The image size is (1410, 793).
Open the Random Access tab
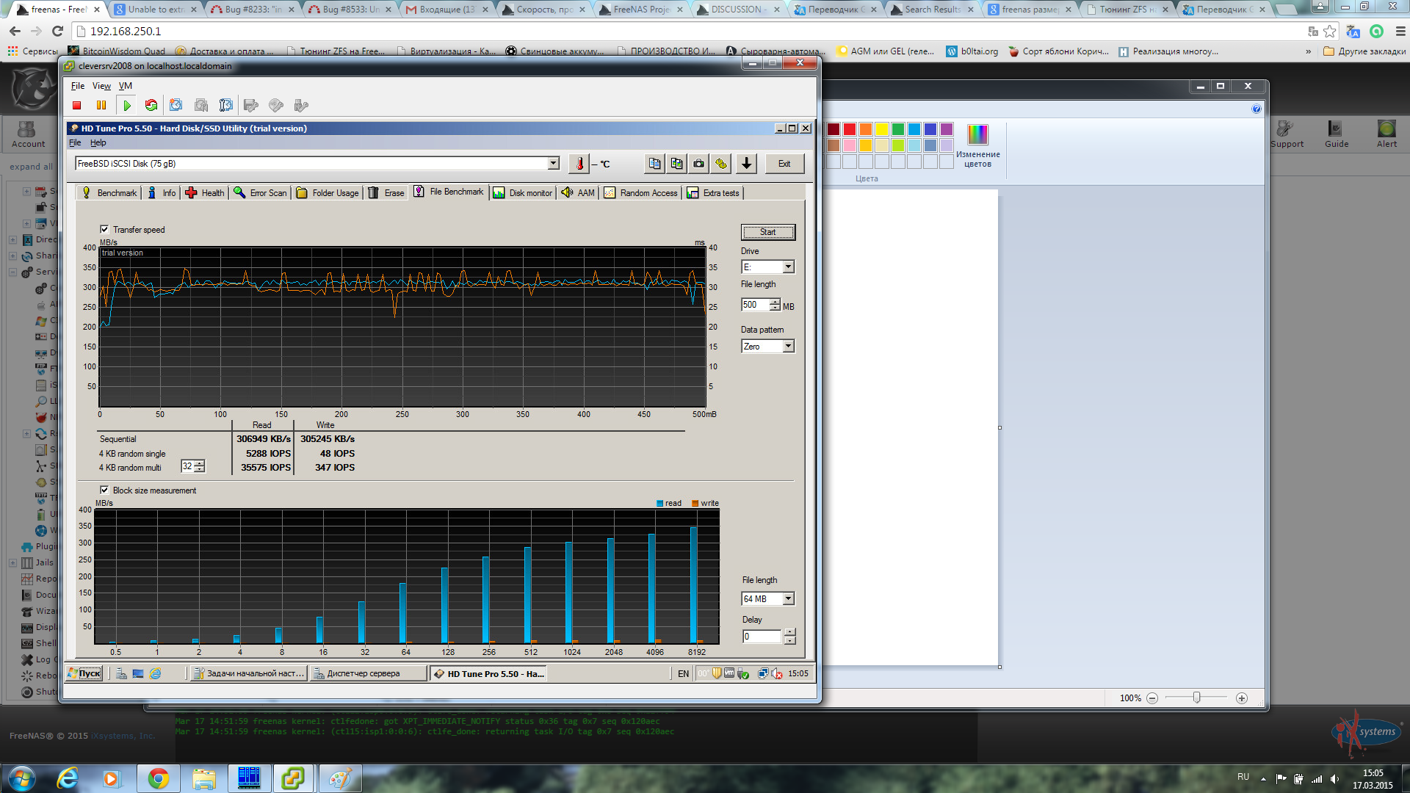tap(641, 193)
